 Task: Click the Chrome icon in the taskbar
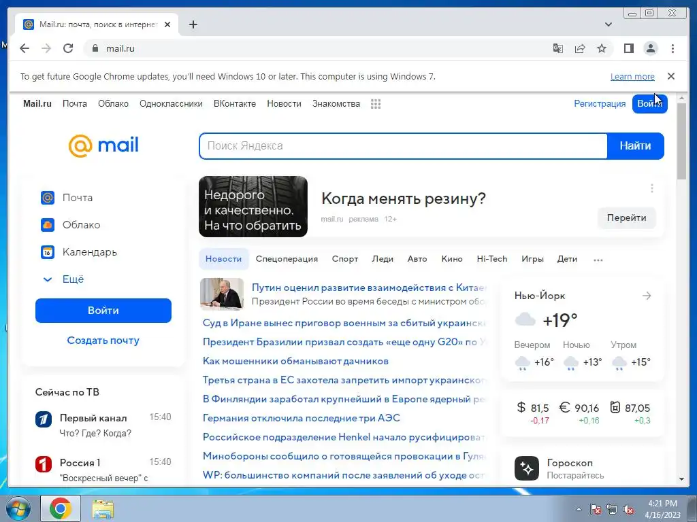tap(61, 508)
